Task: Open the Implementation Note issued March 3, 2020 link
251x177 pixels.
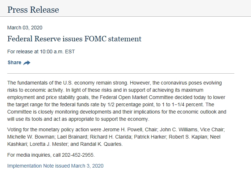Action: point(55,166)
